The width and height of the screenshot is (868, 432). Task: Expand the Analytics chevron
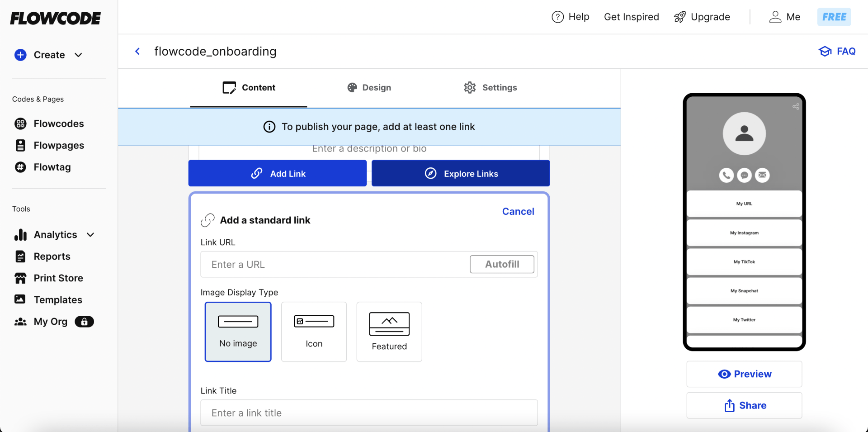90,234
